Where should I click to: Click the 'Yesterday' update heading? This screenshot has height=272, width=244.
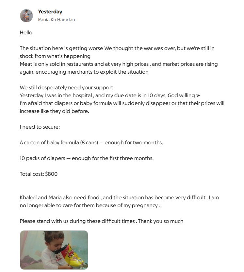tap(50, 12)
